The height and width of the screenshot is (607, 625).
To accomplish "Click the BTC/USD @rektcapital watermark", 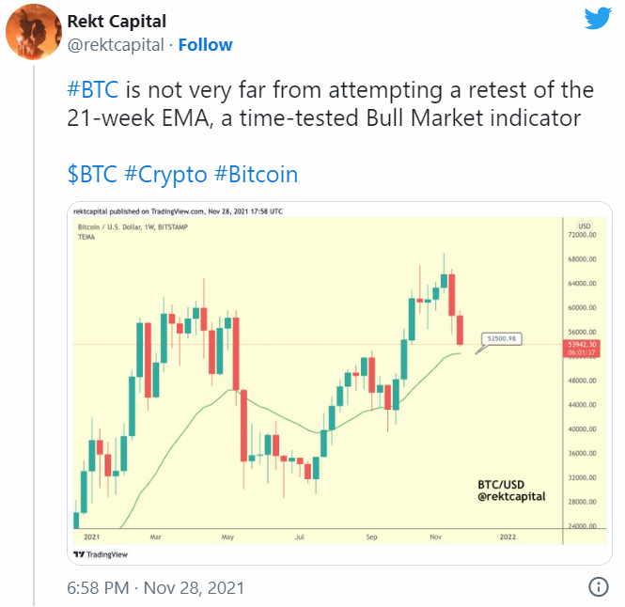I will [508, 489].
